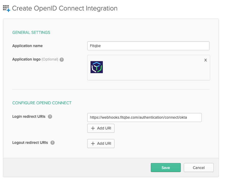
Task: Save the OpenID Connect integration
Action: (x=166, y=168)
